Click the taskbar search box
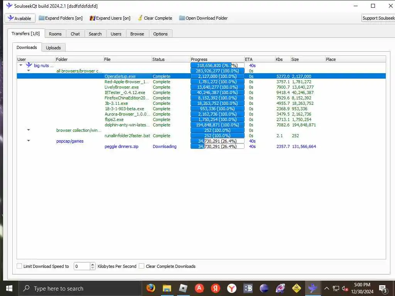395x296 pixels. (80, 288)
